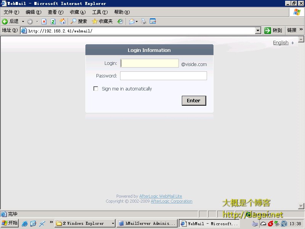Click the @viside.com domain text
This screenshot has height=229, width=305.
(194, 64)
